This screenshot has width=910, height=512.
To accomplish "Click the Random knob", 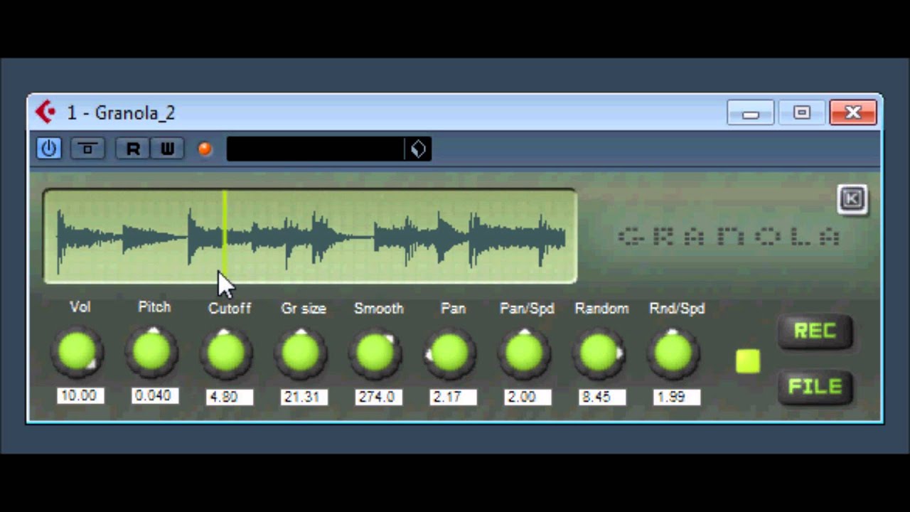I will [x=599, y=353].
